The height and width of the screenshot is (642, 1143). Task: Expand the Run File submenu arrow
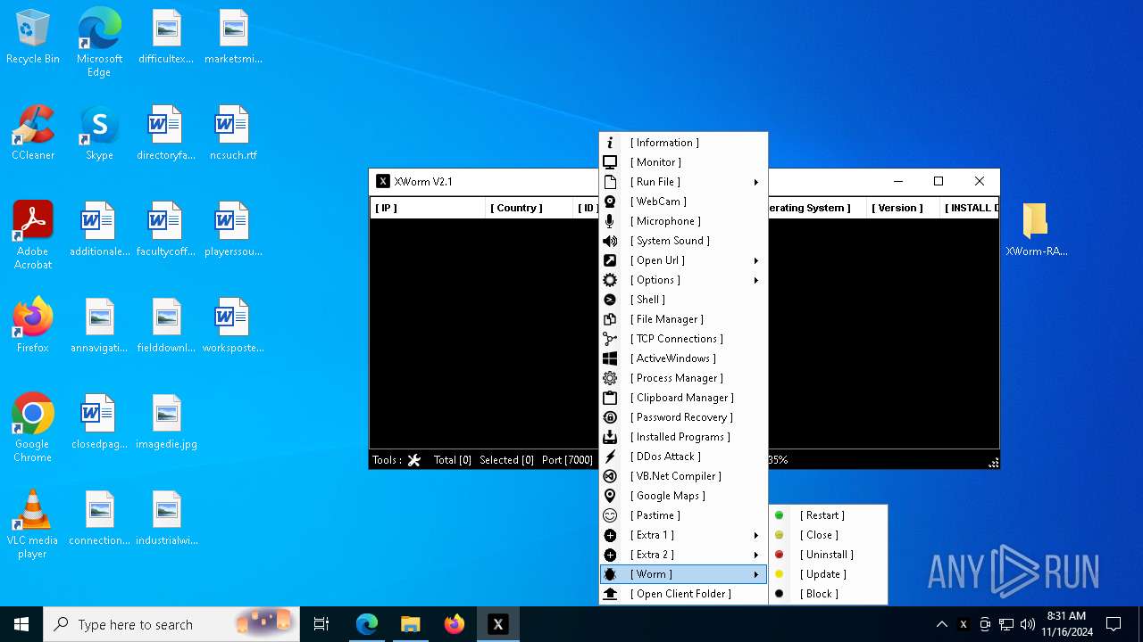pyautogui.click(x=755, y=182)
